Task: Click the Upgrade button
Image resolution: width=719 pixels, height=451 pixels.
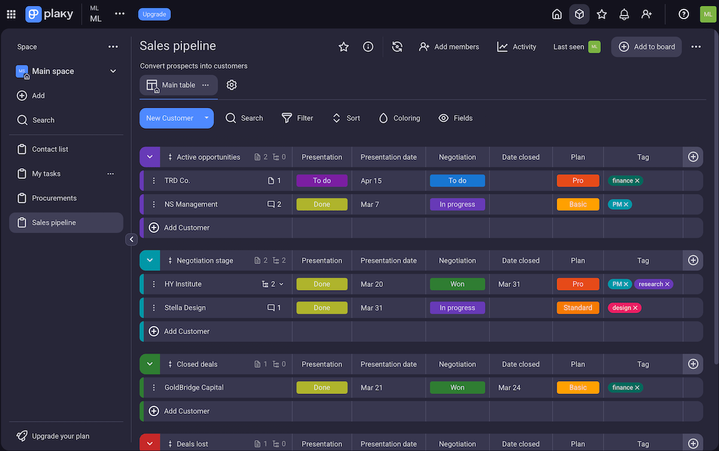Action: point(154,14)
